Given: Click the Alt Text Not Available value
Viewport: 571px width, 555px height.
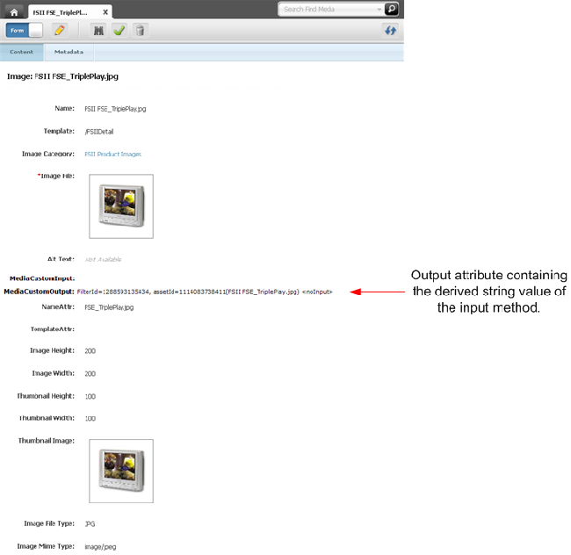Looking at the screenshot, I should tap(103, 259).
